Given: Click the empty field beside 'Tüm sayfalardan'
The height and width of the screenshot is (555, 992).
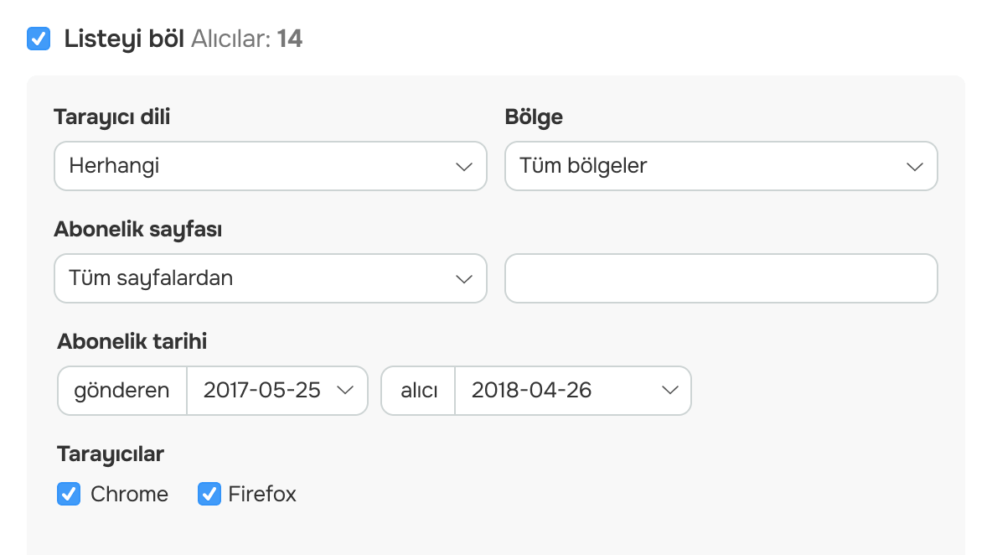Looking at the screenshot, I should (x=721, y=278).
